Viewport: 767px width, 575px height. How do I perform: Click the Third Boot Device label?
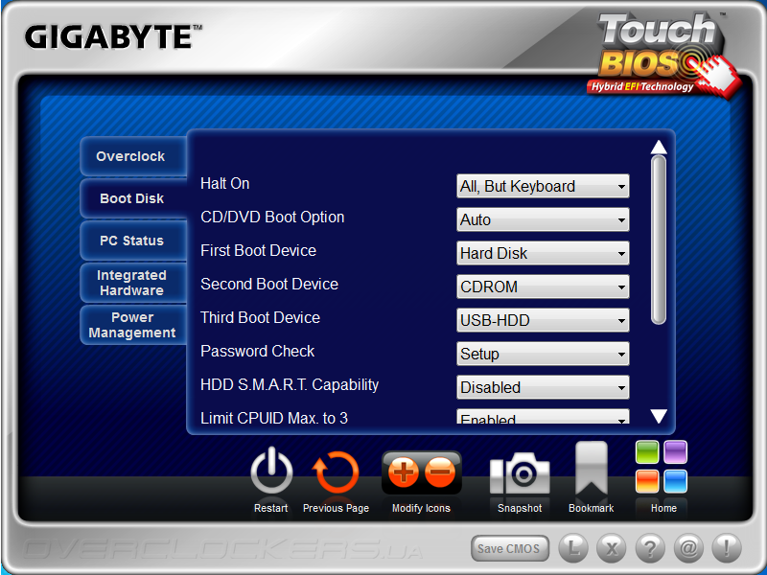[x=260, y=317]
